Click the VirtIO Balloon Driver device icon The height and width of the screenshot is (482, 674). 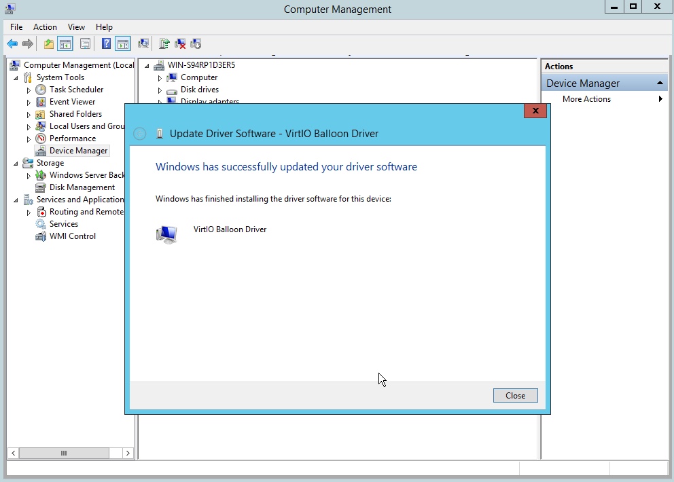click(x=166, y=235)
